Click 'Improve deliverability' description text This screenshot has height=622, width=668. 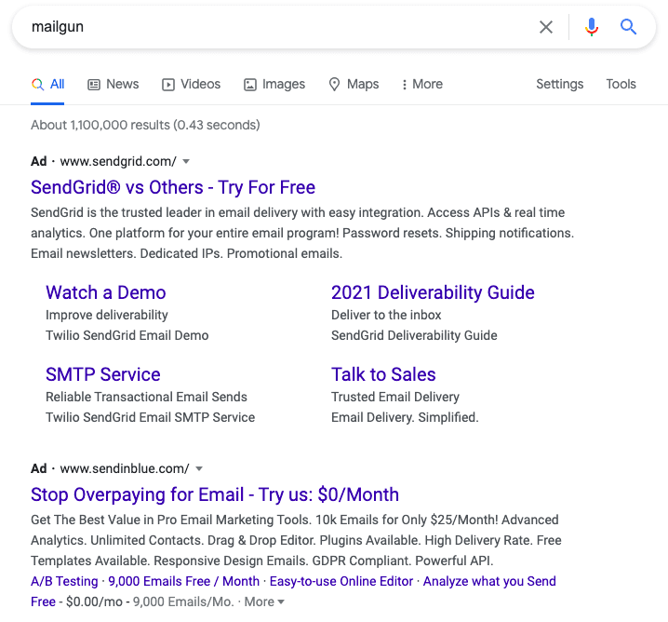[106, 315]
